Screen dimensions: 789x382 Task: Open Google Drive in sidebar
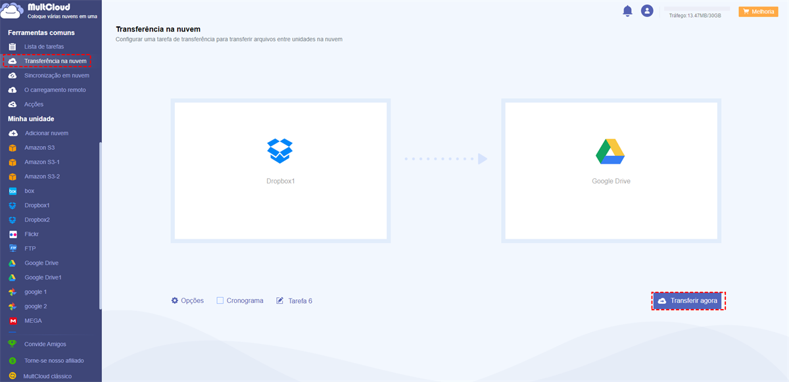point(41,263)
